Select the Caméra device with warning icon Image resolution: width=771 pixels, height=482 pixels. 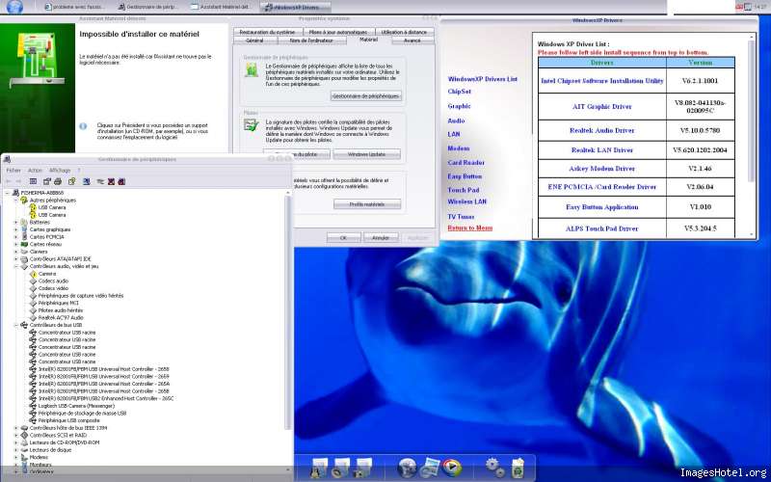coord(47,274)
